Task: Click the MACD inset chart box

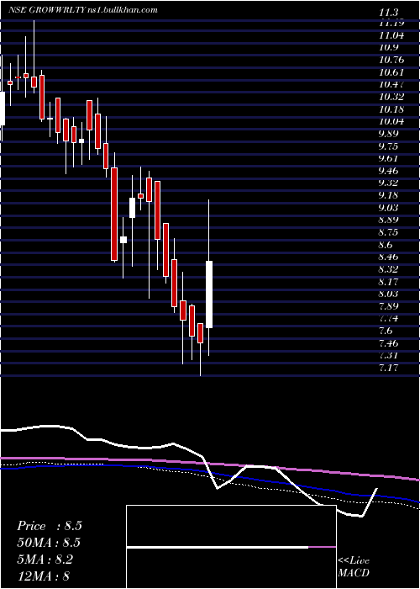Action: 231,547
